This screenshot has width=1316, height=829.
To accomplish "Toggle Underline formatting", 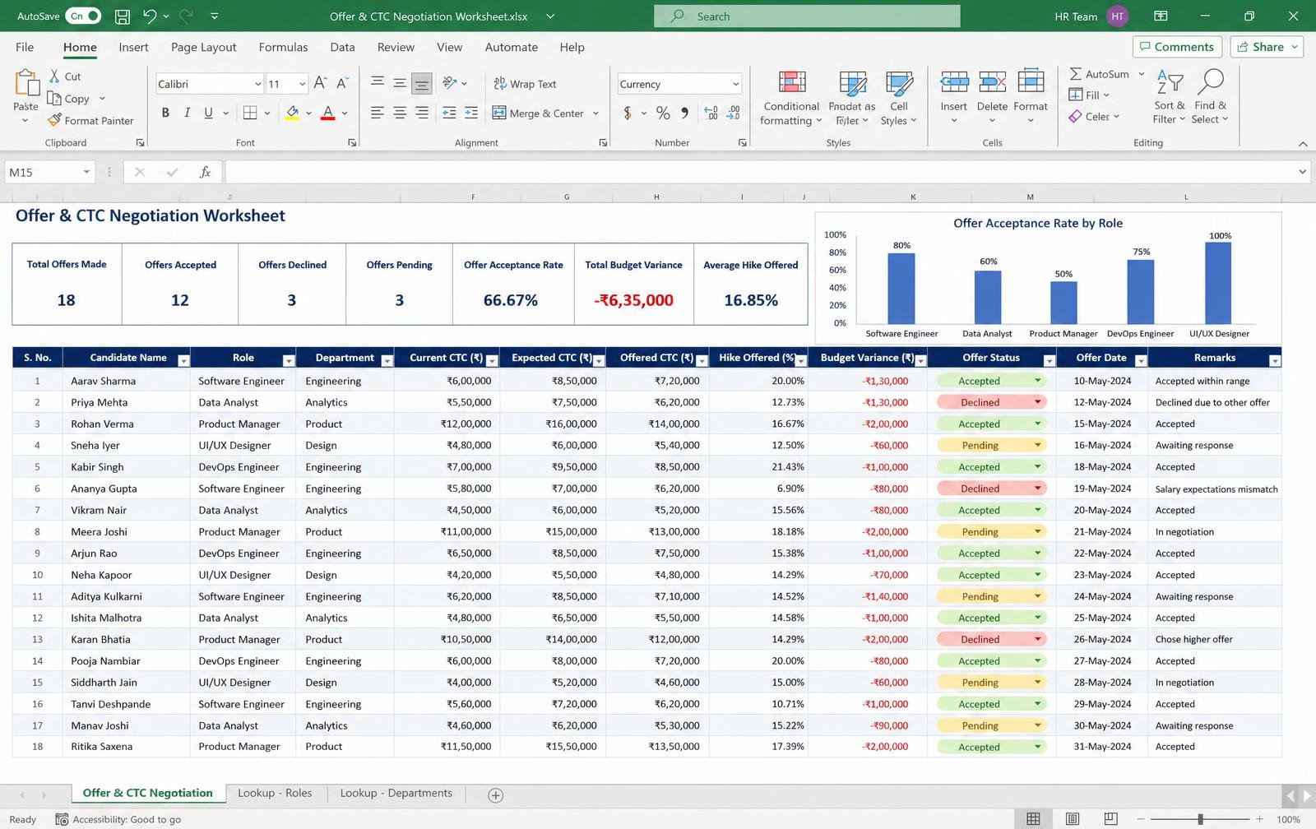I will click(x=208, y=113).
